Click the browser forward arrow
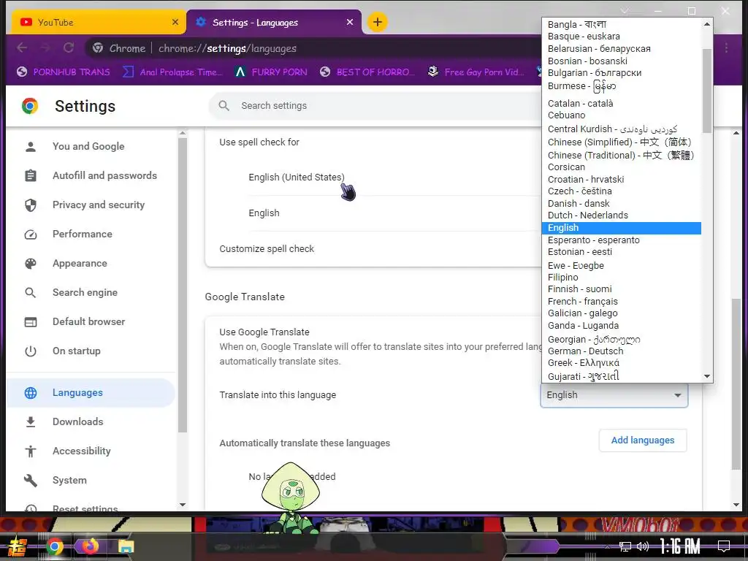Screen dimensions: 748x561 [x=45, y=47]
